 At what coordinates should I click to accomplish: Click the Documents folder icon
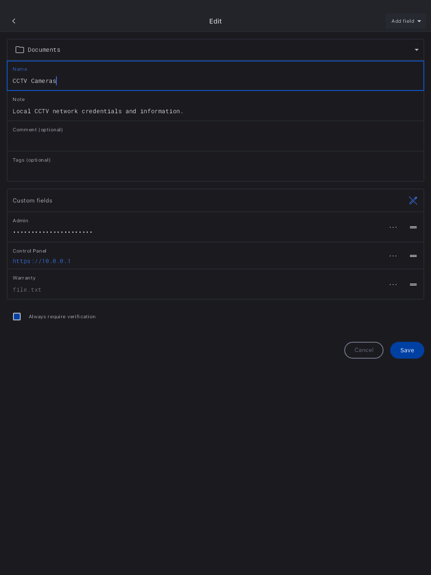point(20,50)
